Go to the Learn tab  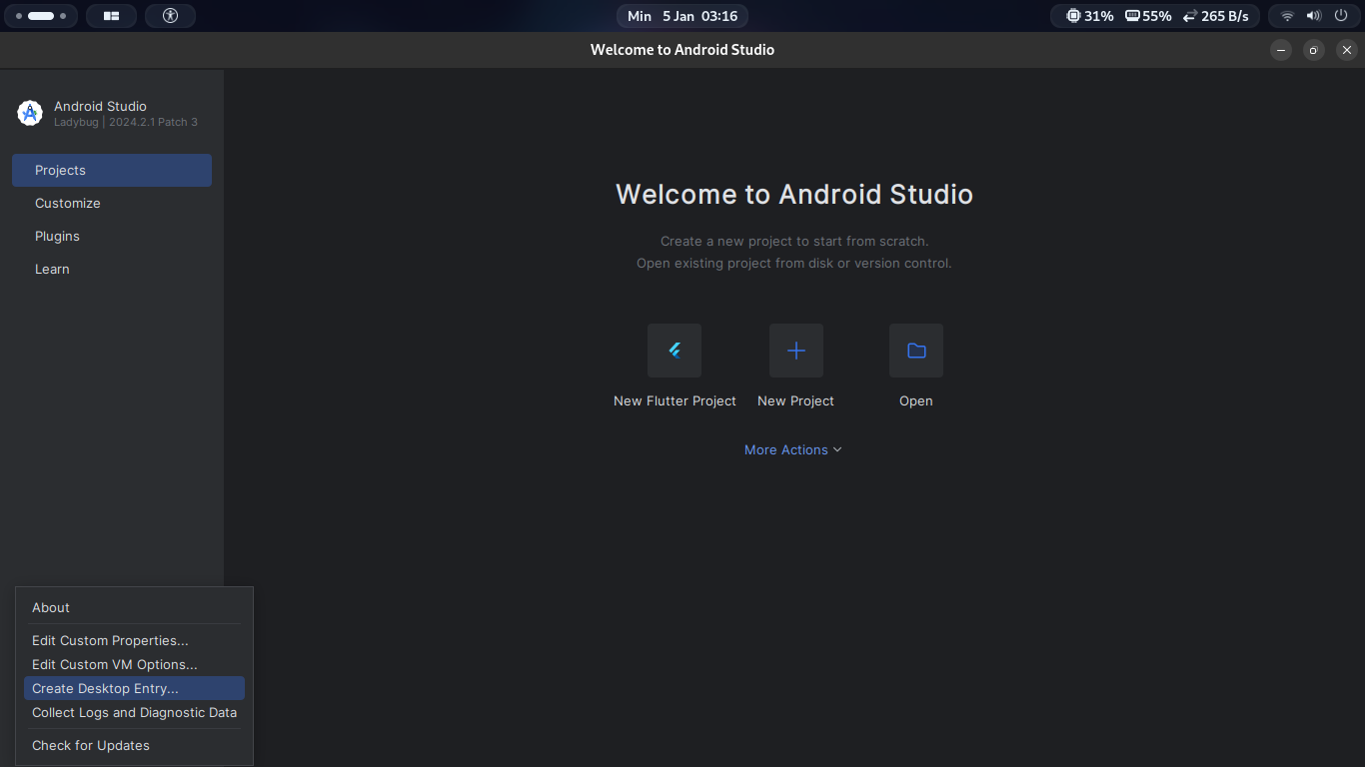click(x=112, y=269)
